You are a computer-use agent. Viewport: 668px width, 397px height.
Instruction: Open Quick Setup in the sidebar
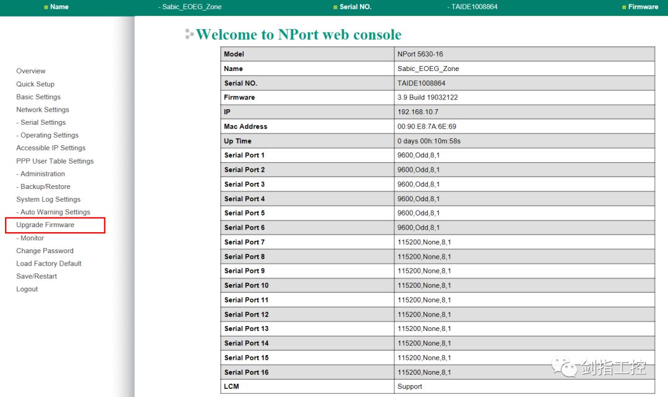35,84
